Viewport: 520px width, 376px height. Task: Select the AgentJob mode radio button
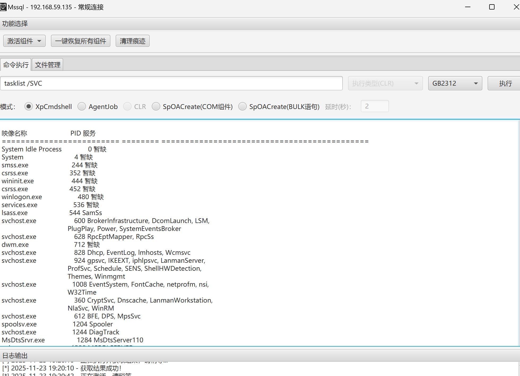point(82,107)
